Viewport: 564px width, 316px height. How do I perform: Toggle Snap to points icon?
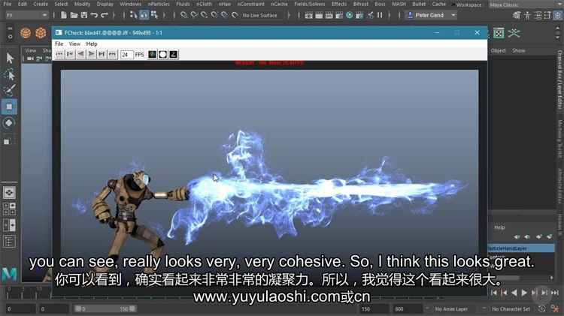[205, 15]
